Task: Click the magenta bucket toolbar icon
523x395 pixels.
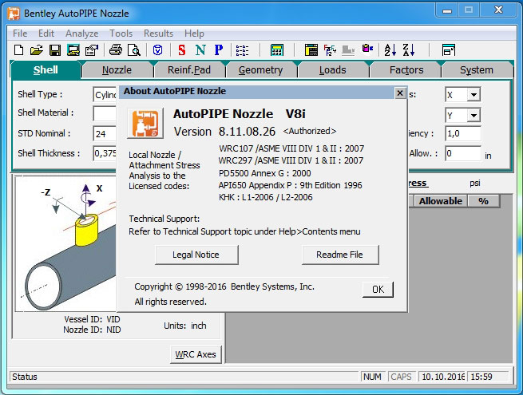Action: (x=367, y=49)
